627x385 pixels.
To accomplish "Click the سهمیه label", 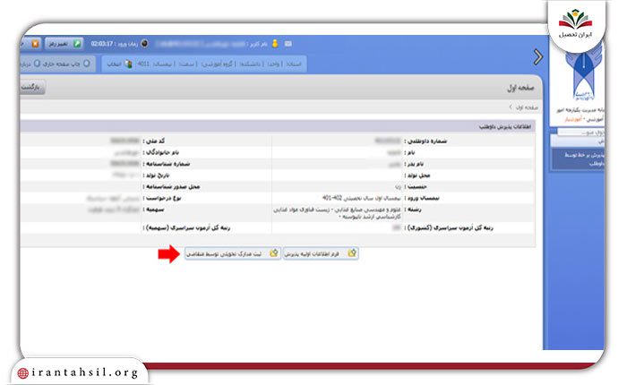I will 153,210.
